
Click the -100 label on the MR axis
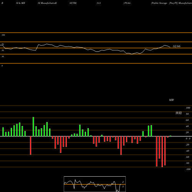click(188, 169)
